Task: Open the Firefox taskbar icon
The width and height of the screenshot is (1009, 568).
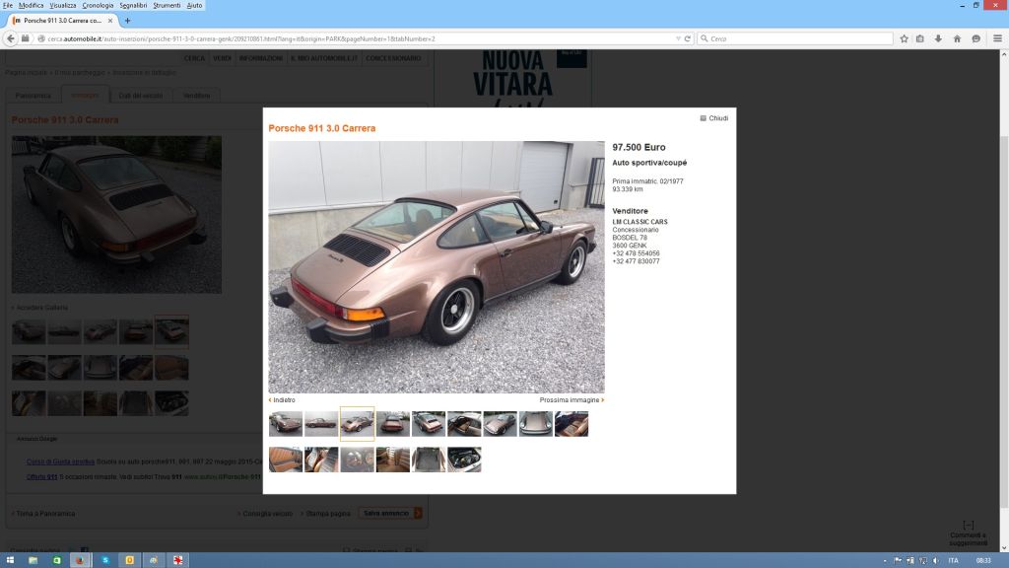Action: click(80, 560)
